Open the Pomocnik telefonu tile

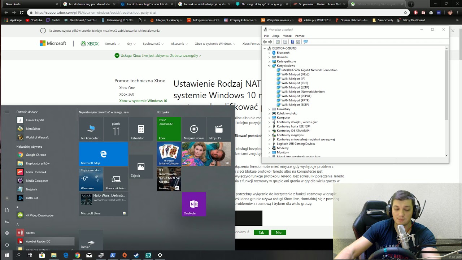116,179
